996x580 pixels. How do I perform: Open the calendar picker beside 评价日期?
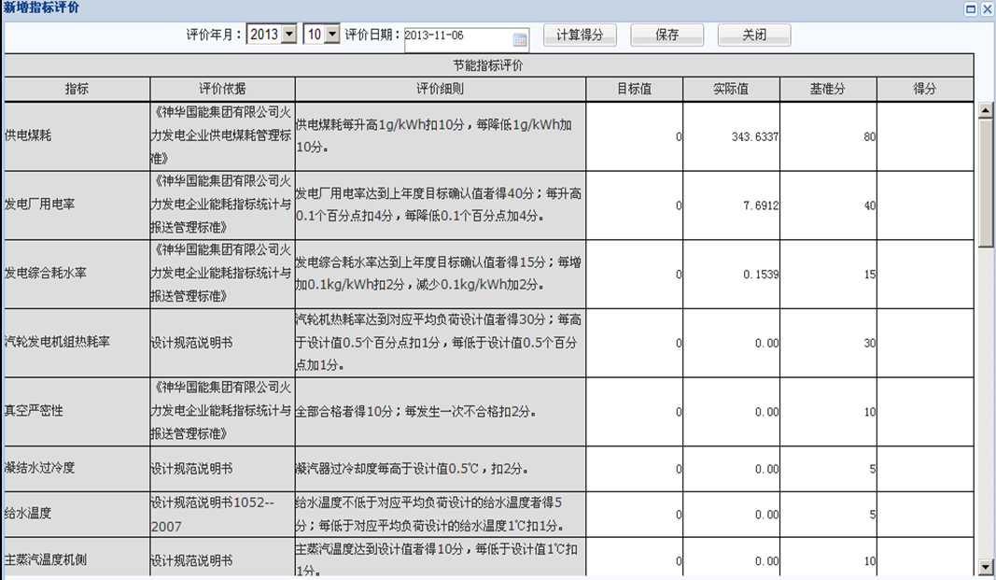click(520, 39)
